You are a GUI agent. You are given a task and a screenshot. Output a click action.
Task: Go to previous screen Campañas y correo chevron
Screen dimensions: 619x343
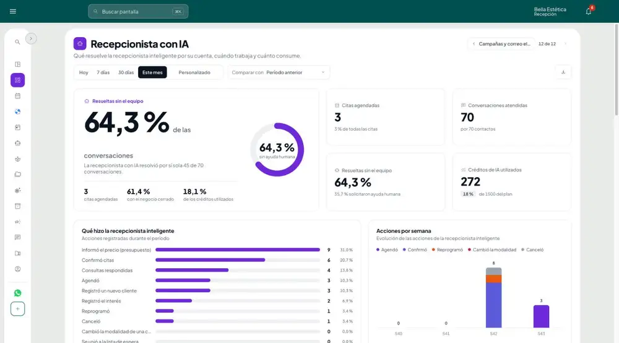[474, 44]
